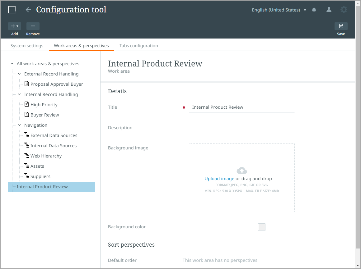Open the user profile icon
The image size is (361, 269).
pos(329,10)
